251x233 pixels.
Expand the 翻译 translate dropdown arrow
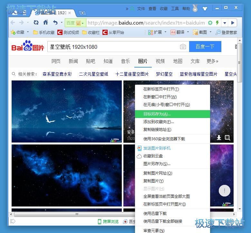pyautogui.click(x=188, y=32)
